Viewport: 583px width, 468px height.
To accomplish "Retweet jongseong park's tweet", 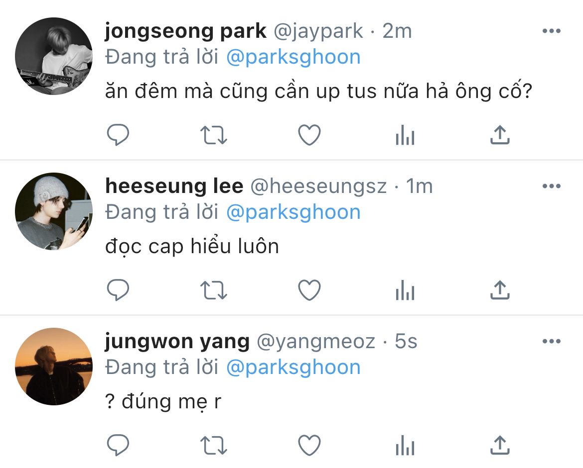I will point(213,135).
